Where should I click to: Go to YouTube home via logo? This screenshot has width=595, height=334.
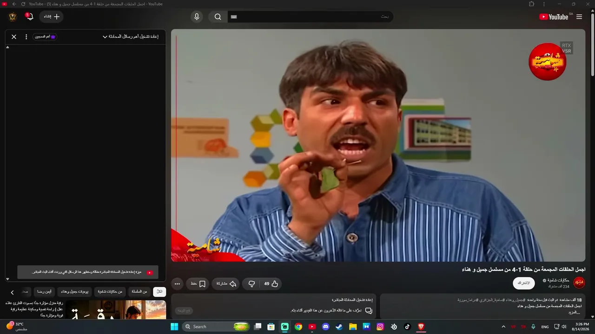point(554,17)
